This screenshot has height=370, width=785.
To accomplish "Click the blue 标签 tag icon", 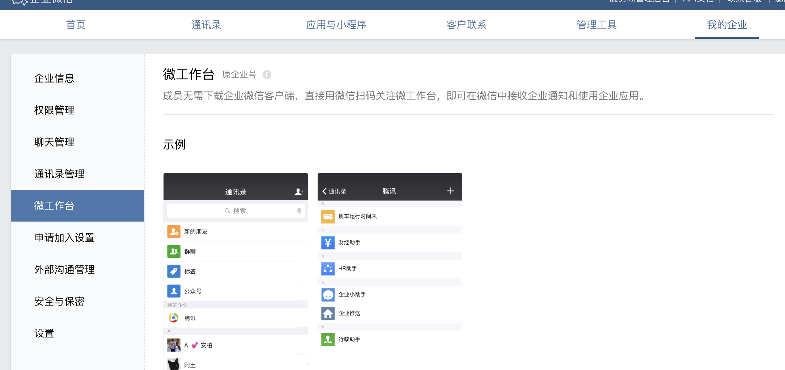I will tap(174, 271).
